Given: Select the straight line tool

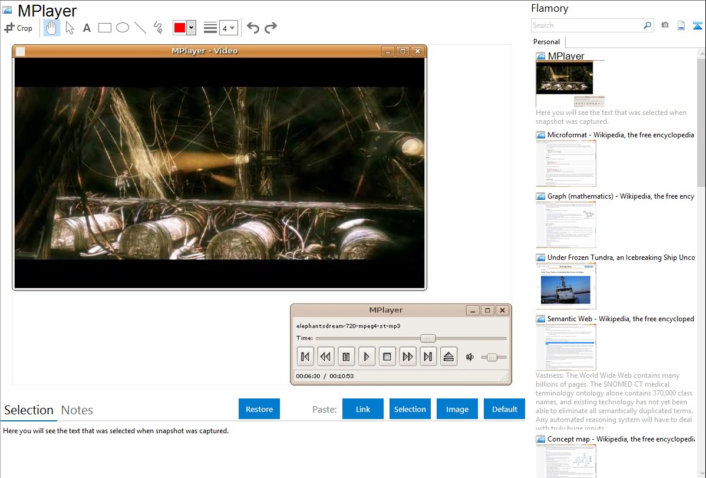Looking at the screenshot, I should click(x=140, y=28).
